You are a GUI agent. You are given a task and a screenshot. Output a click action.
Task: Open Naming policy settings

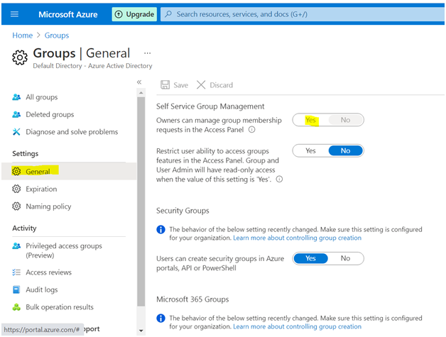point(48,206)
